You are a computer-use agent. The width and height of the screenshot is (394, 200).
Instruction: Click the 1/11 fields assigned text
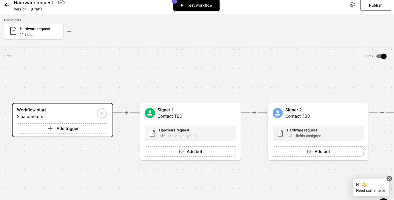[304, 136]
